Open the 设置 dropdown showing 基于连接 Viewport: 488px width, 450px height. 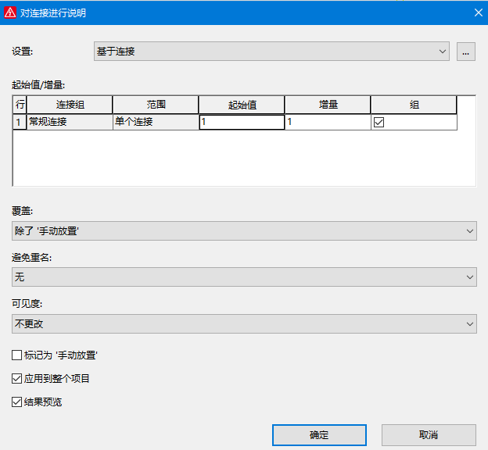pyautogui.click(x=271, y=52)
